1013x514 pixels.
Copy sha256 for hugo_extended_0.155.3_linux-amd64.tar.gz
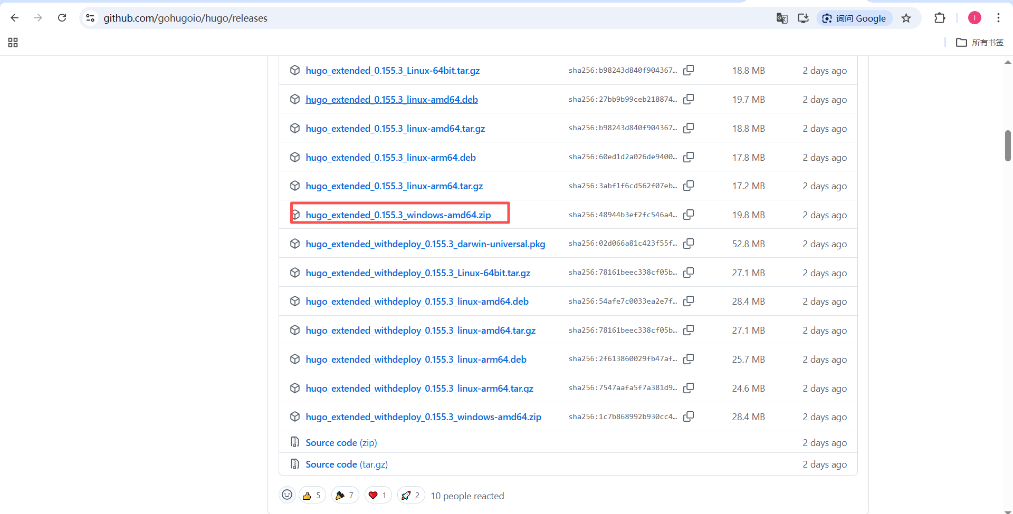tap(689, 128)
